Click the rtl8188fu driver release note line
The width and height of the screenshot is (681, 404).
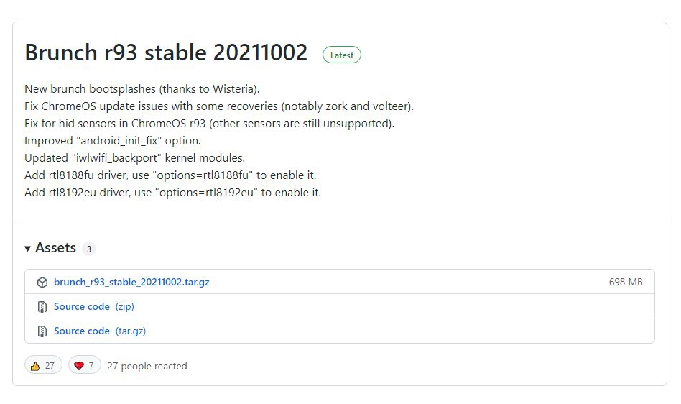(x=170, y=175)
